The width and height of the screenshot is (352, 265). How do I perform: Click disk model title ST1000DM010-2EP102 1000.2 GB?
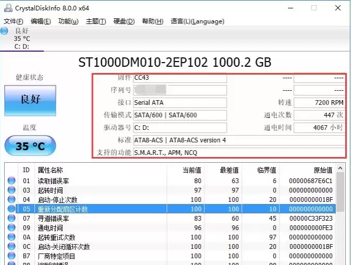pos(175,62)
